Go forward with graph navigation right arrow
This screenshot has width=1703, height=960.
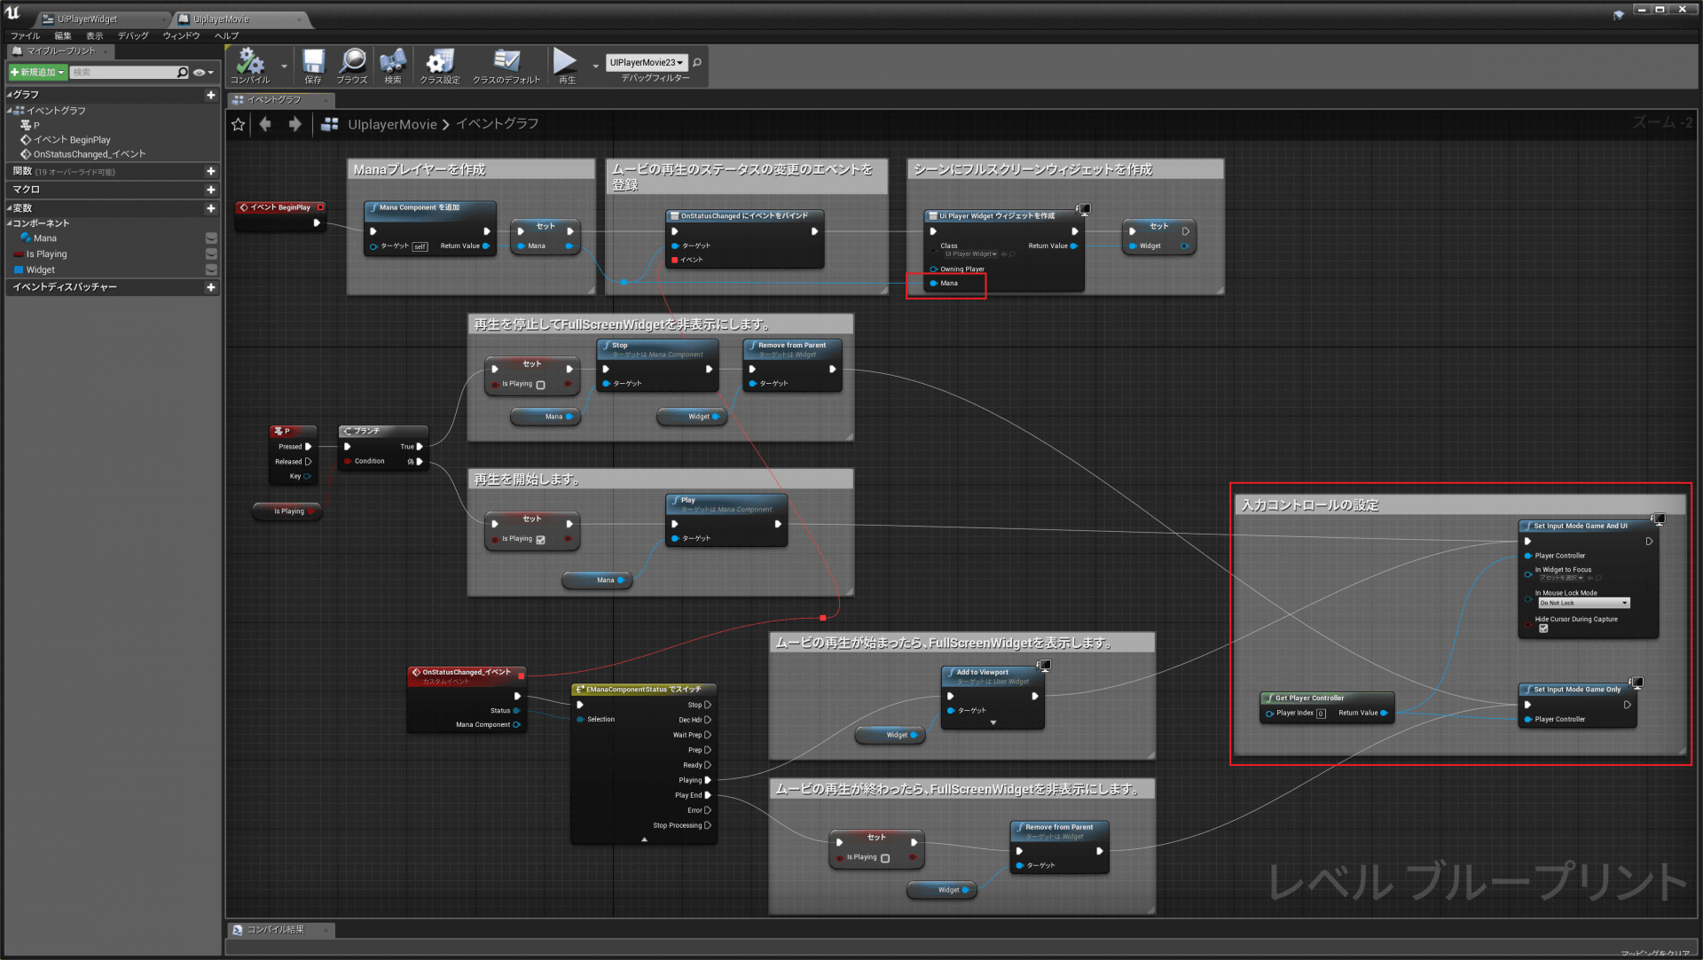(x=295, y=124)
